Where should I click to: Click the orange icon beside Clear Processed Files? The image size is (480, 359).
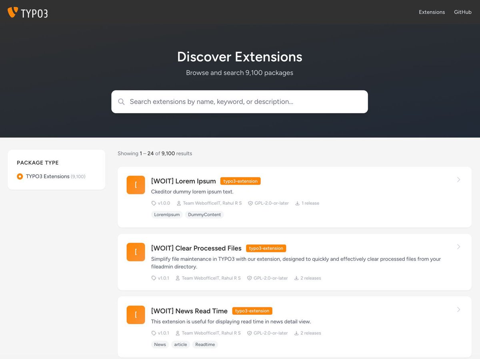(x=136, y=252)
